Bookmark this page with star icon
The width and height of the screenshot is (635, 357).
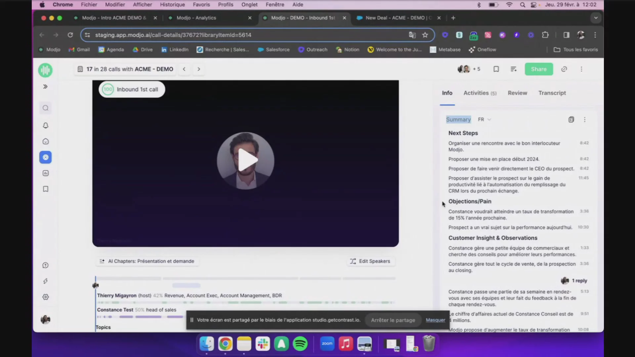pos(425,35)
